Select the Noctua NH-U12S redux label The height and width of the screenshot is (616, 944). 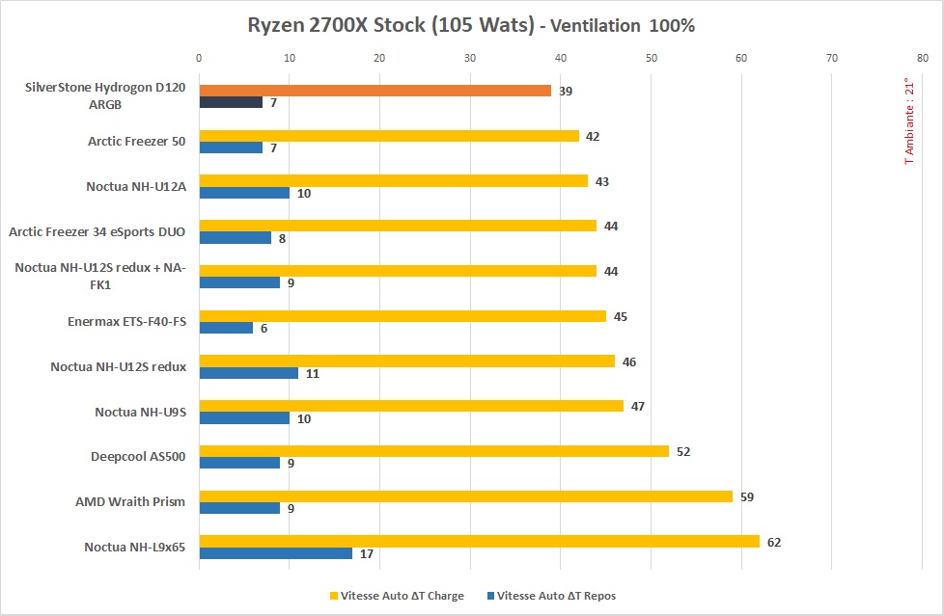(119, 367)
